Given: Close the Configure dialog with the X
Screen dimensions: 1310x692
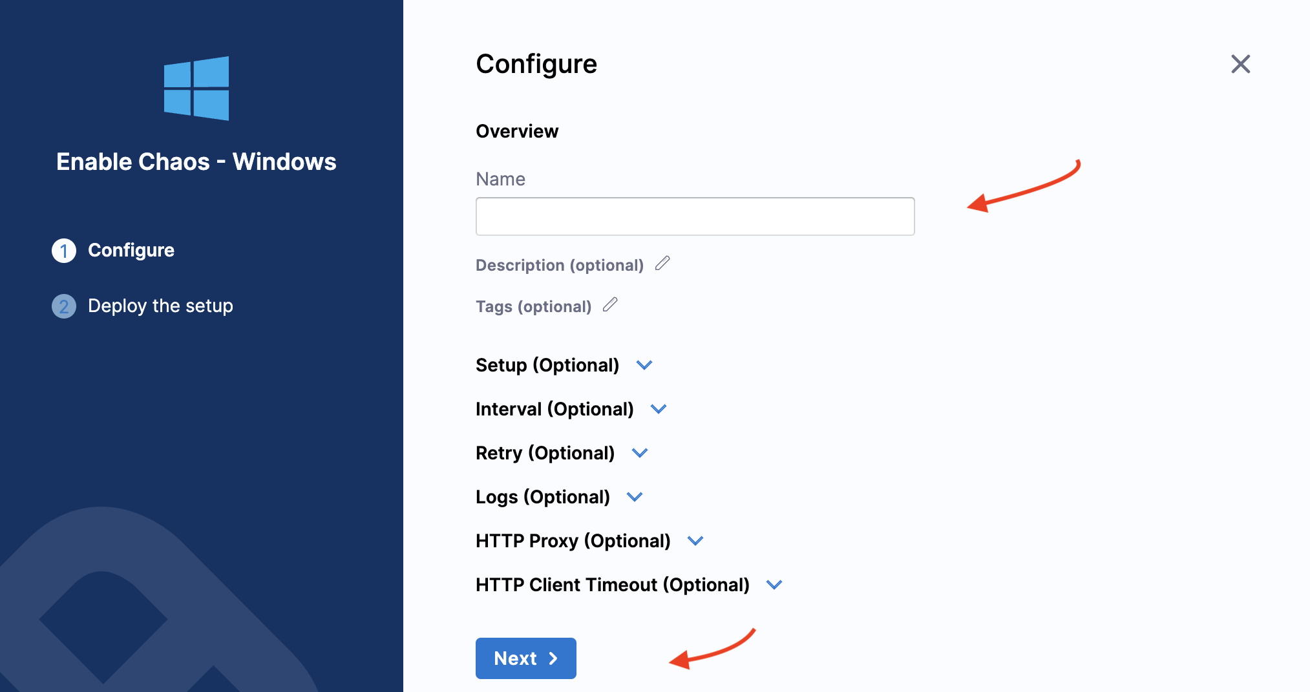Looking at the screenshot, I should [1240, 64].
